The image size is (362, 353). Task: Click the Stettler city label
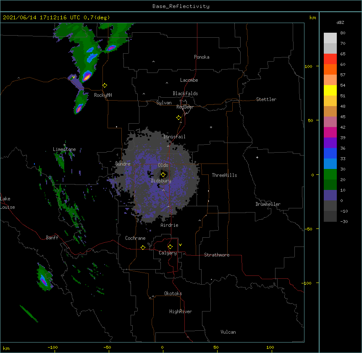(x=266, y=99)
